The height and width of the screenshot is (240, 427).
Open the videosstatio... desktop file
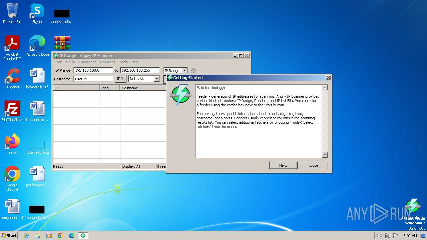[62, 16]
